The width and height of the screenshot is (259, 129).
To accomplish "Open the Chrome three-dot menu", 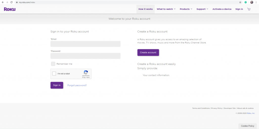I will [256, 2].
